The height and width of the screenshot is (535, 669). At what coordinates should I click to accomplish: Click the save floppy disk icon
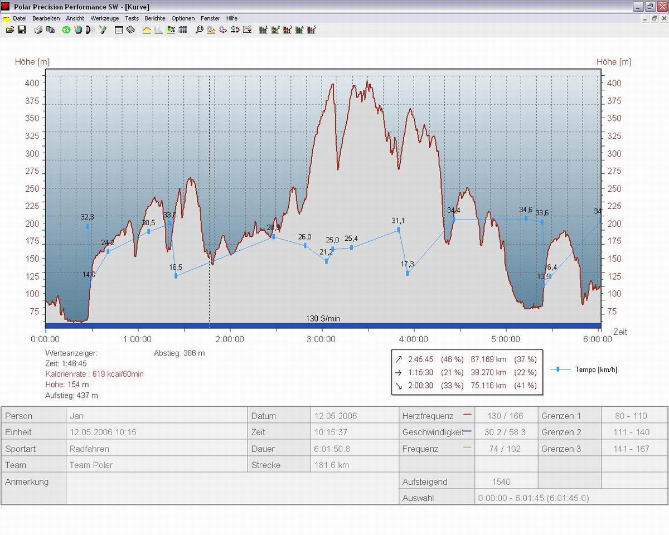[x=22, y=30]
